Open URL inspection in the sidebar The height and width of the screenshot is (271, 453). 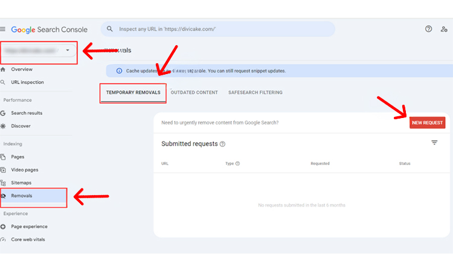click(x=27, y=83)
